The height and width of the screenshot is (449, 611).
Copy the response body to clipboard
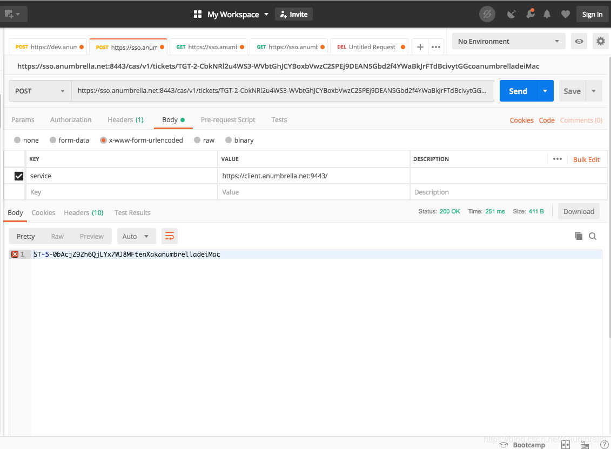pos(579,236)
